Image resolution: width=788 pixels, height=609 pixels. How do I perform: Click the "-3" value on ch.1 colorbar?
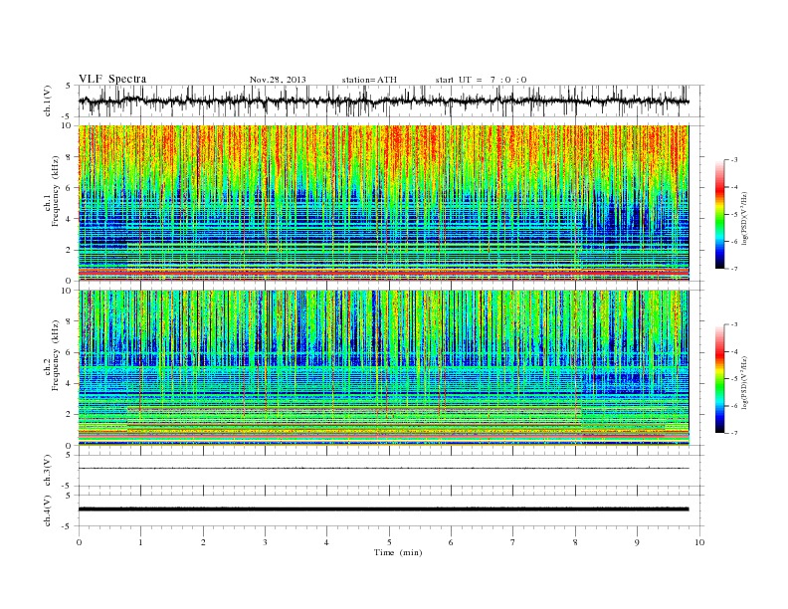(734, 160)
